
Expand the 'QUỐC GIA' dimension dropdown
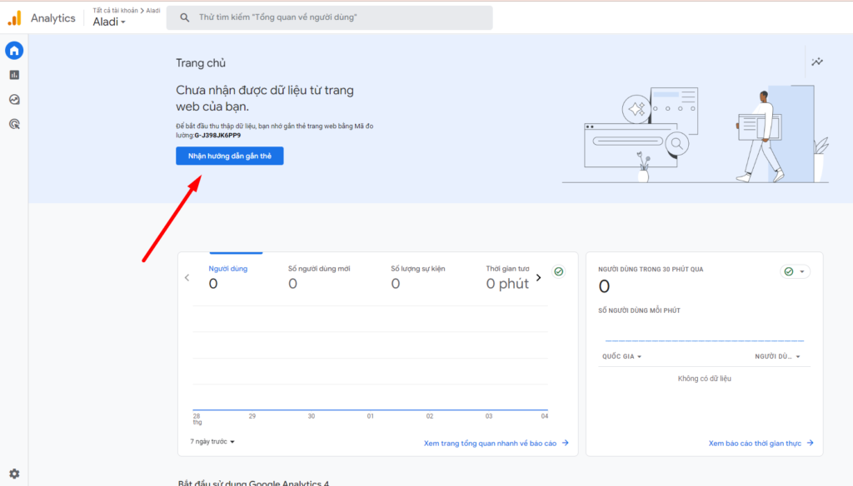point(621,357)
